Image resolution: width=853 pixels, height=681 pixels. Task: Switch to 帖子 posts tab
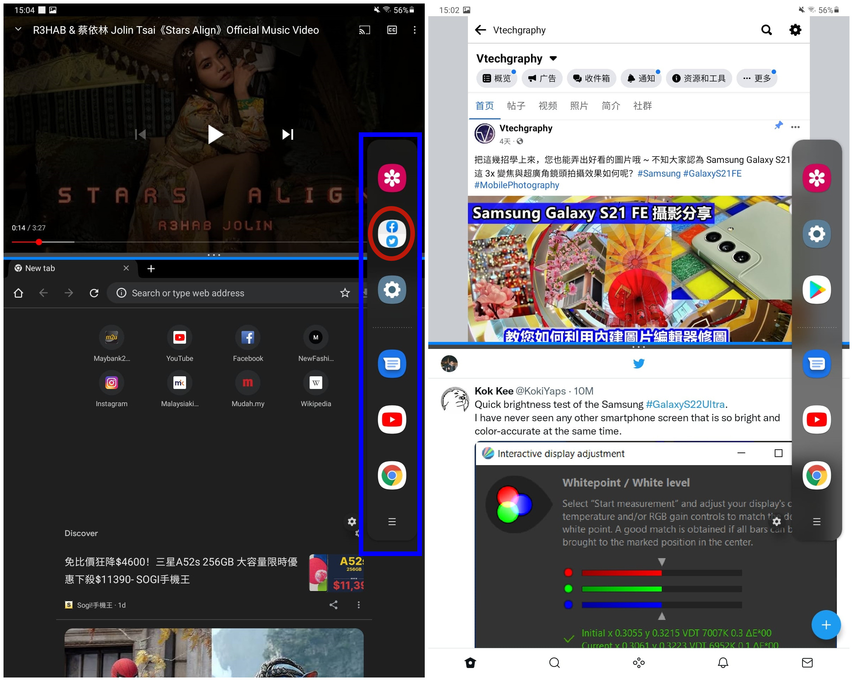click(516, 106)
